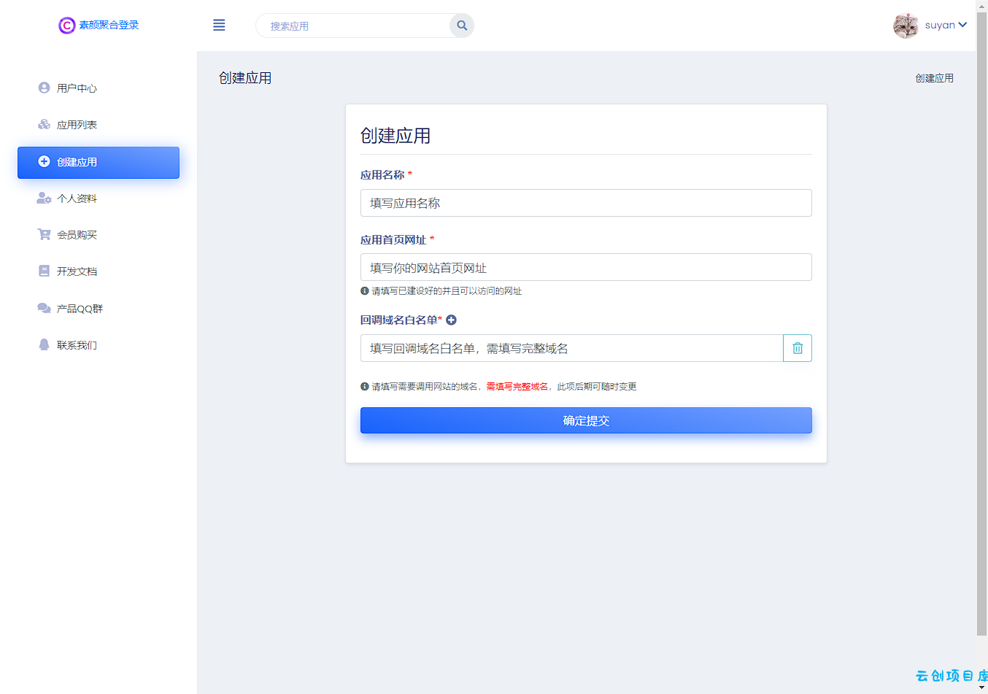Click the 联系我们 QQ penguin icon
988x694 pixels.
(x=44, y=344)
